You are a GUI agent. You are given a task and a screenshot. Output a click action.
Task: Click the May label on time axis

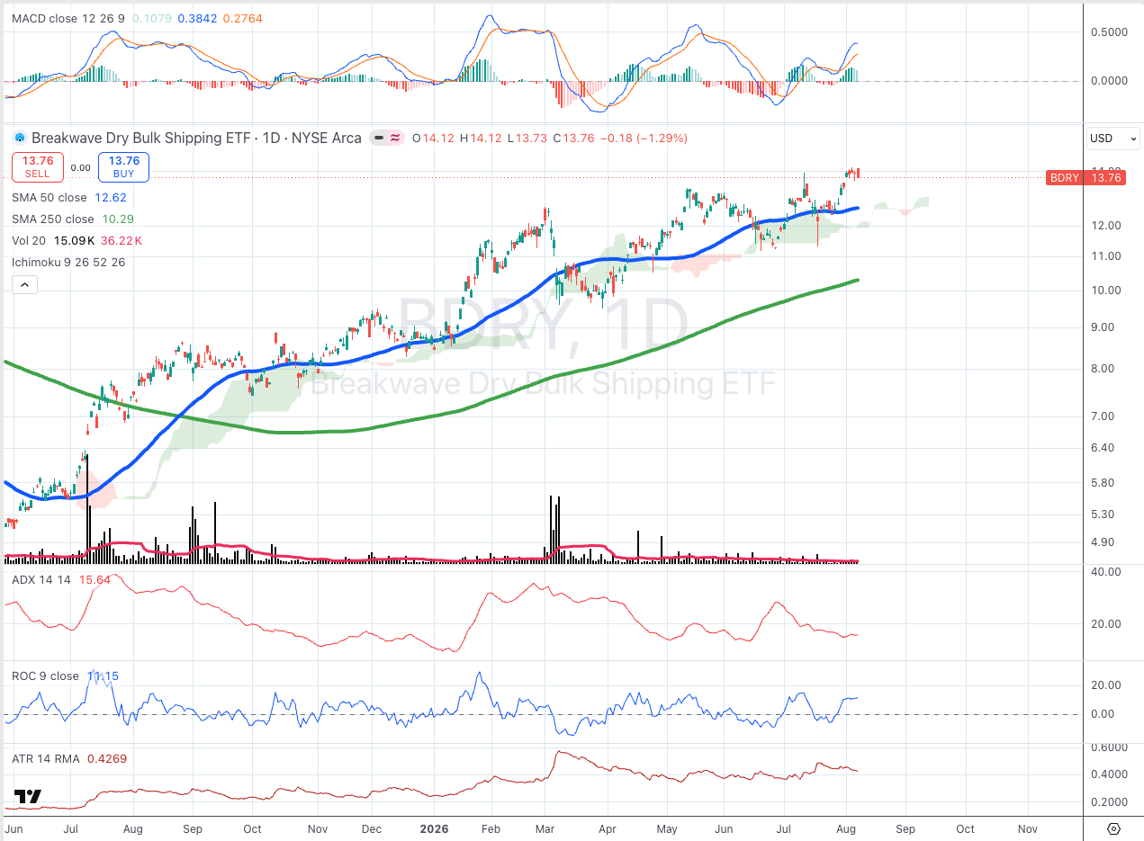pos(667,828)
